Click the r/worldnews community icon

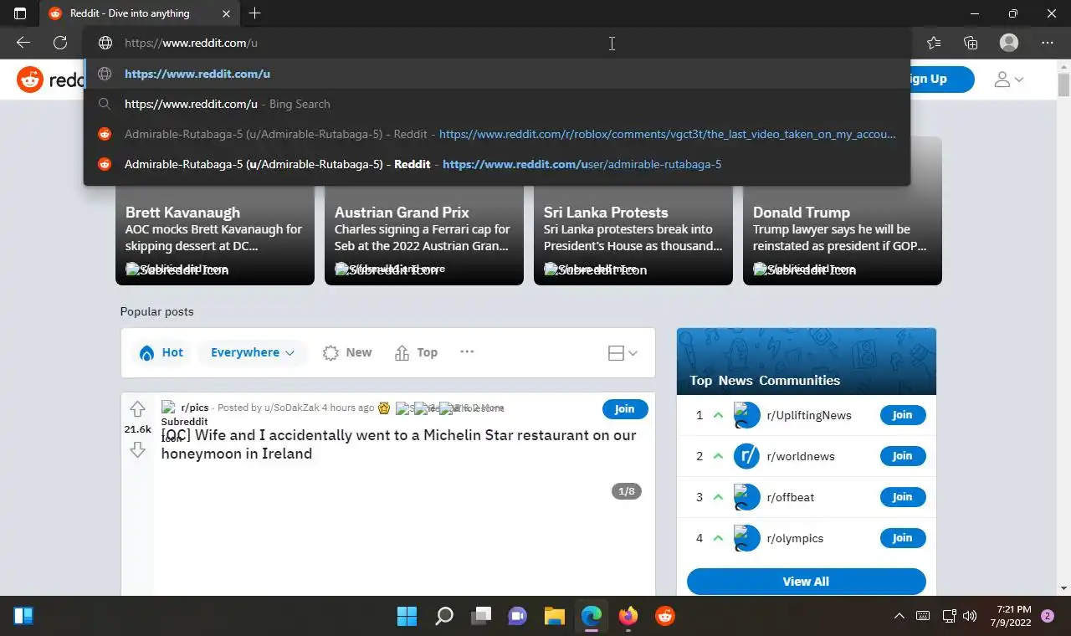[x=746, y=456]
